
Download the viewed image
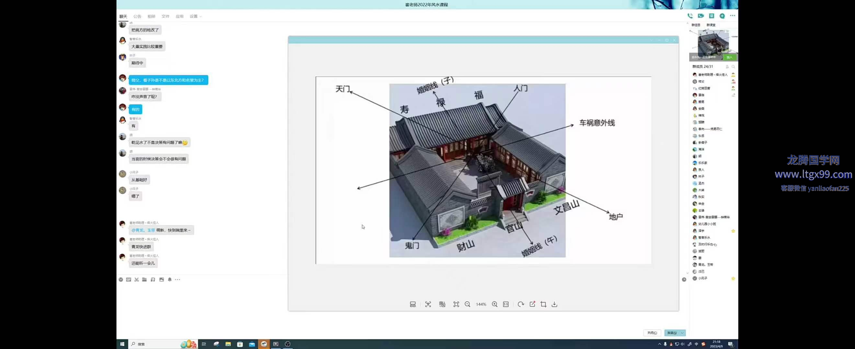click(x=554, y=304)
